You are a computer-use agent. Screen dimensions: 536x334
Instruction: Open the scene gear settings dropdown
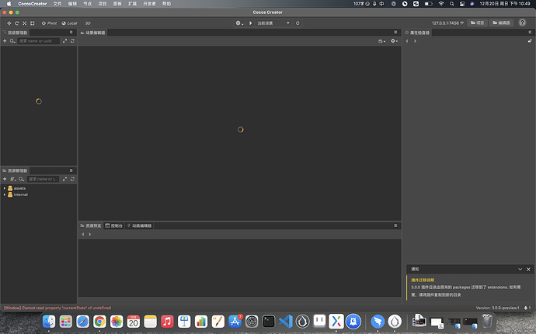(x=394, y=41)
